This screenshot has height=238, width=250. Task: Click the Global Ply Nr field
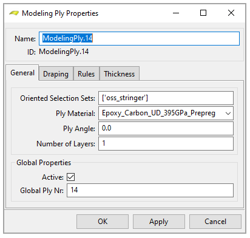[150, 190]
